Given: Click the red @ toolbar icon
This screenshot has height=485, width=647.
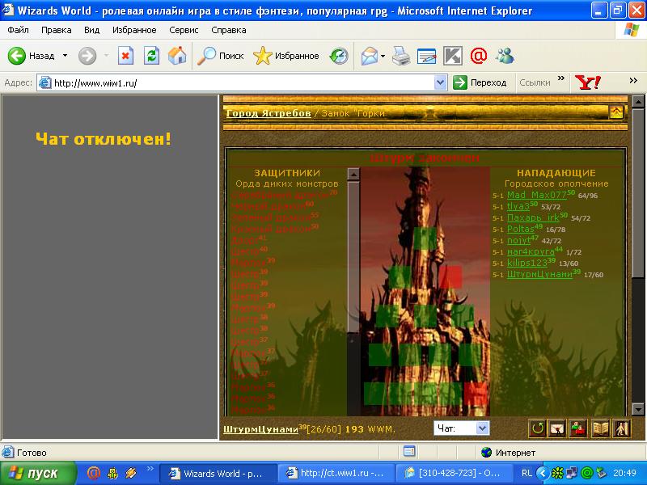Looking at the screenshot, I should tap(479, 56).
